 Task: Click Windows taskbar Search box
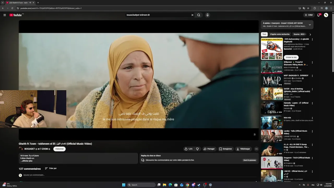click(x=141, y=185)
